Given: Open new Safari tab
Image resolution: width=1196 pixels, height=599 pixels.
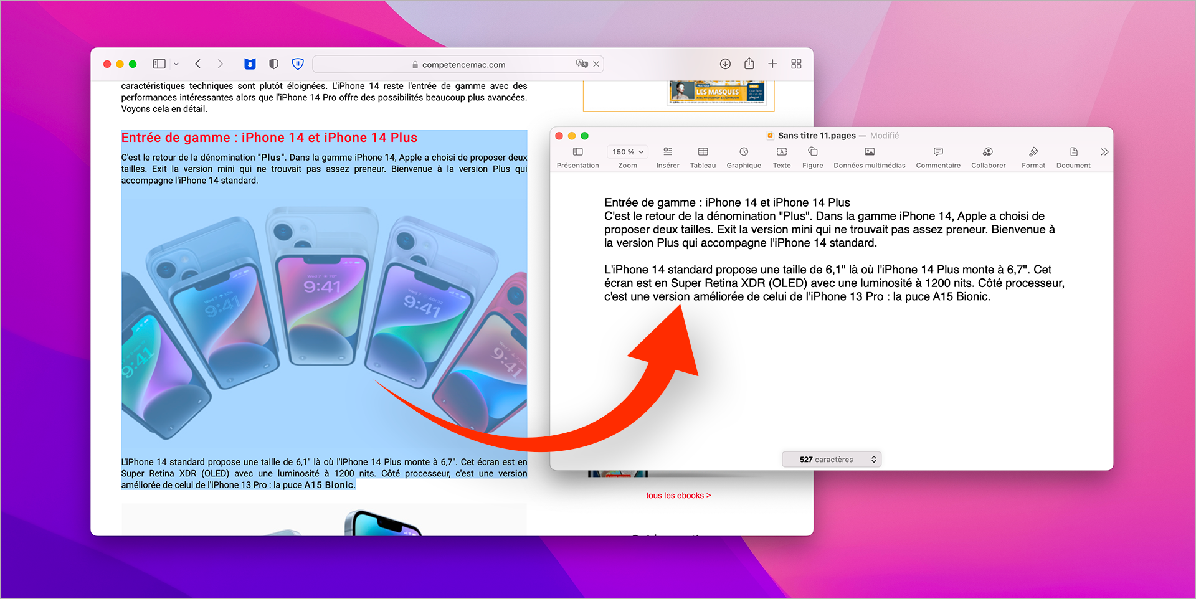Looking at the screenshot, I should coord(772,64).
